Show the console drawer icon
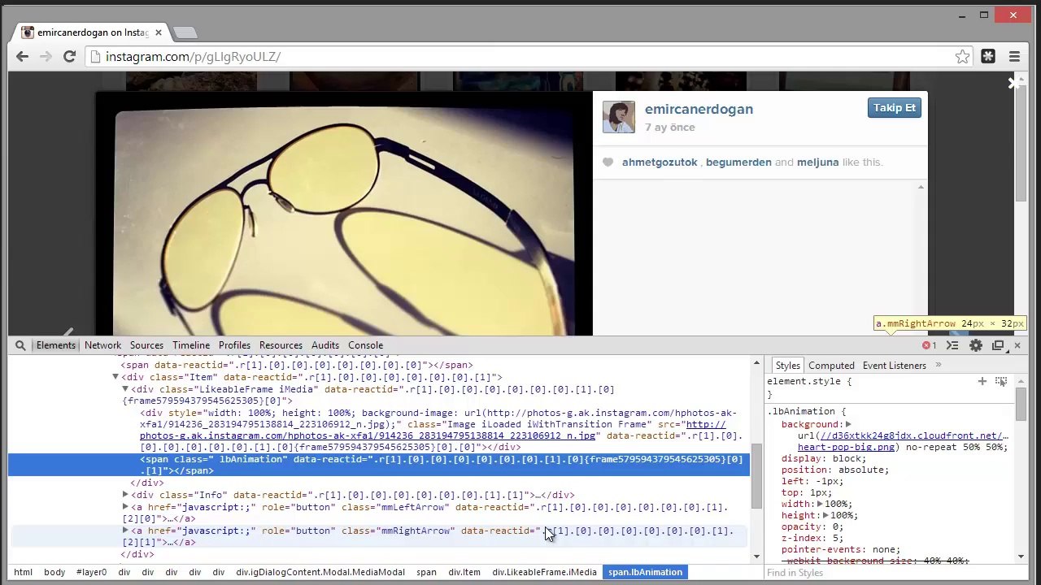Viewport: 1041px width, 585px height. pos(952,345)
